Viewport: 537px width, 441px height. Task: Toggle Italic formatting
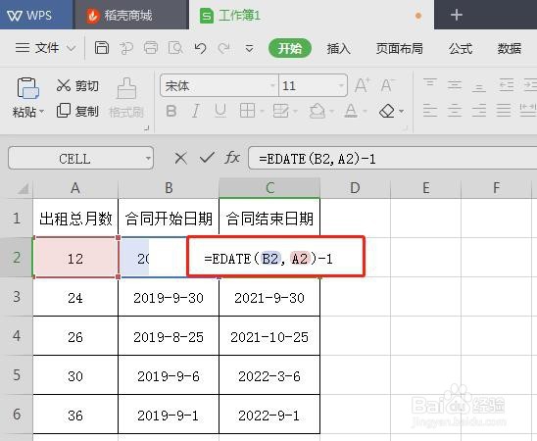[196, 111]
